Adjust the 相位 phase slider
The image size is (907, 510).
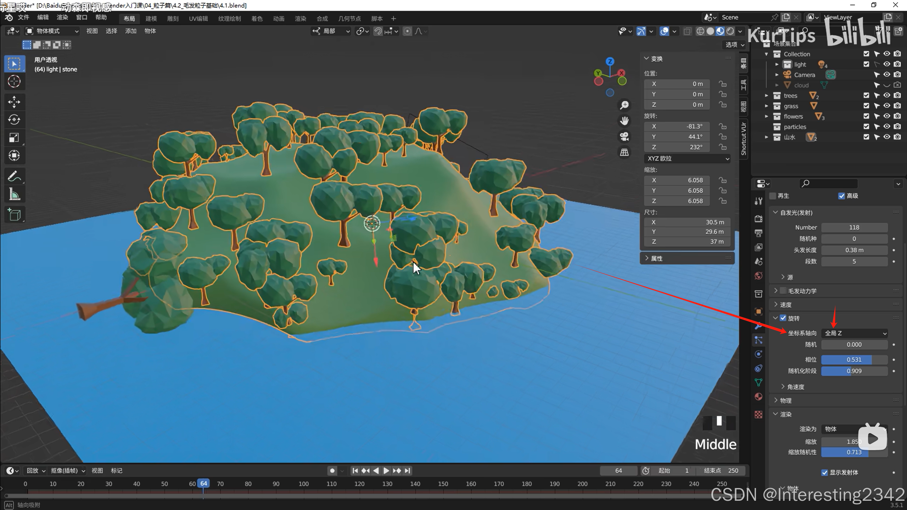coord(854,359)
